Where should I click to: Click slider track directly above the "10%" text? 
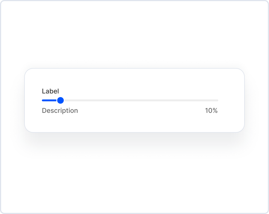211,100
